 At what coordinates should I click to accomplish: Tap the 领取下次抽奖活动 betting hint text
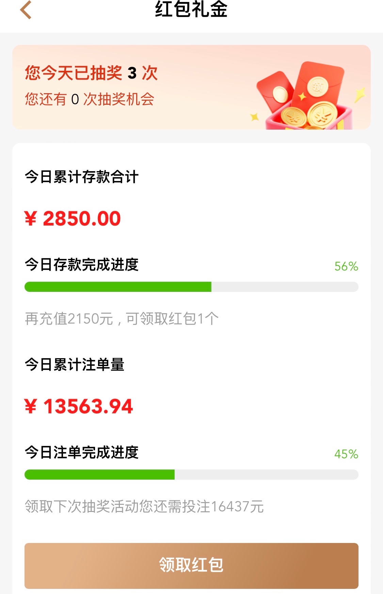[144, 507]
